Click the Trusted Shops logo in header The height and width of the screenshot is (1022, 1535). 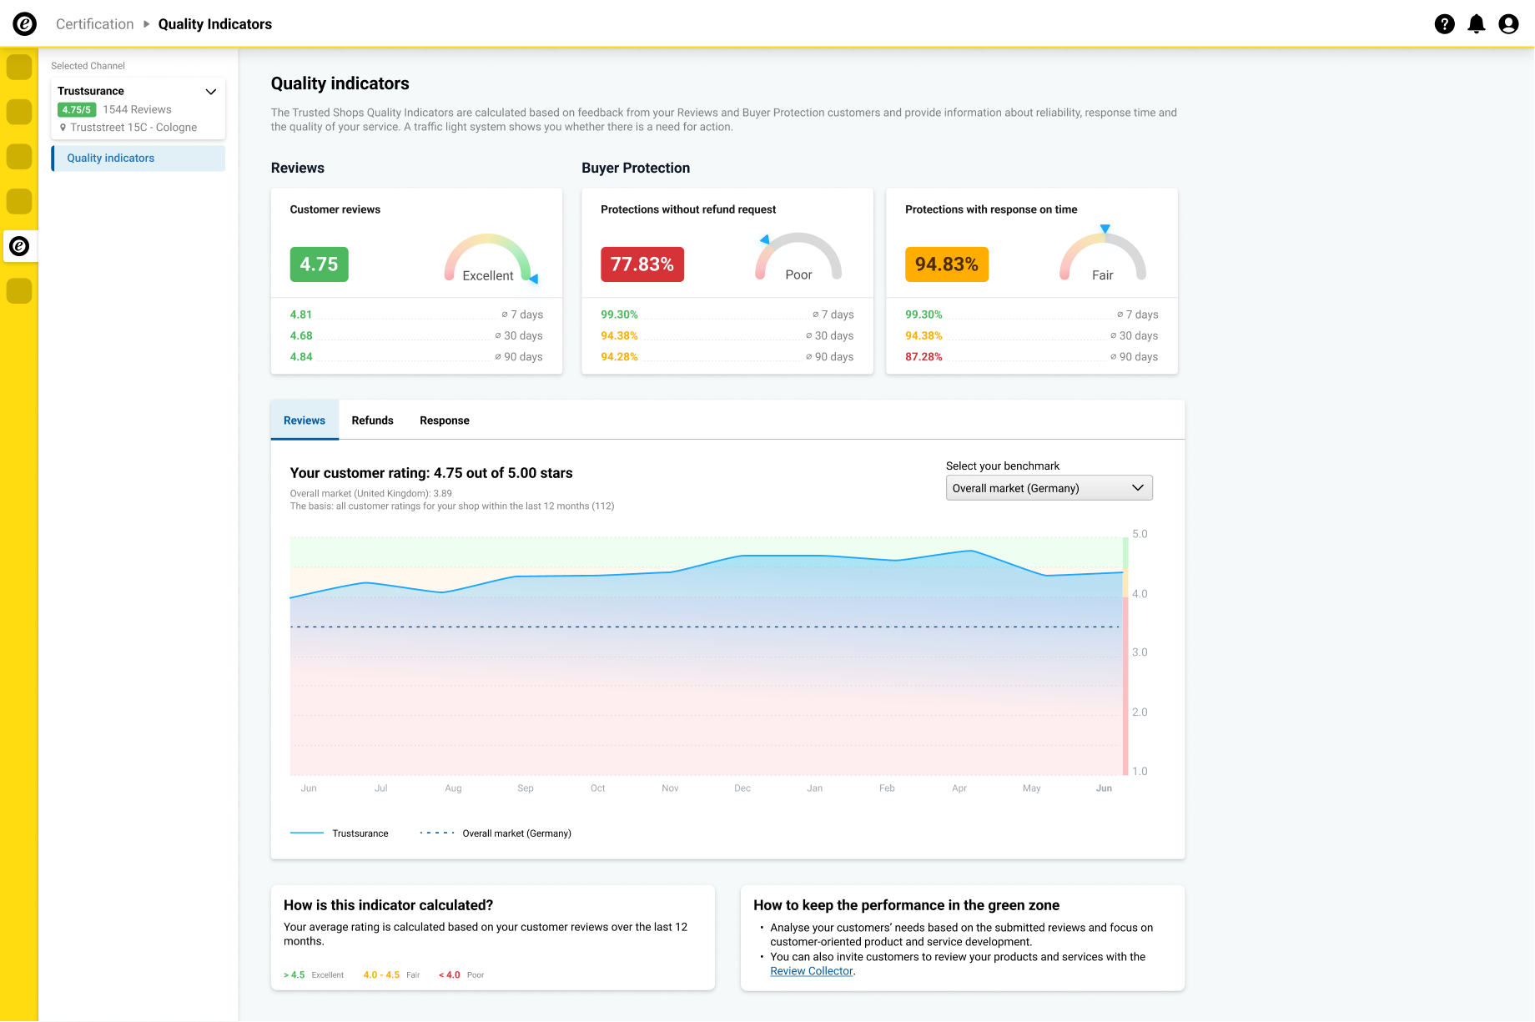[25, 24]
